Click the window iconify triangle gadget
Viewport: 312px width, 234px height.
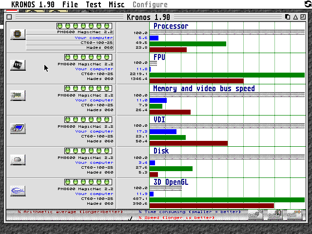[x=295, y=17]
